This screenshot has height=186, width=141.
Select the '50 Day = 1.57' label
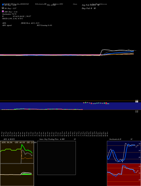[x=10, y=8]
